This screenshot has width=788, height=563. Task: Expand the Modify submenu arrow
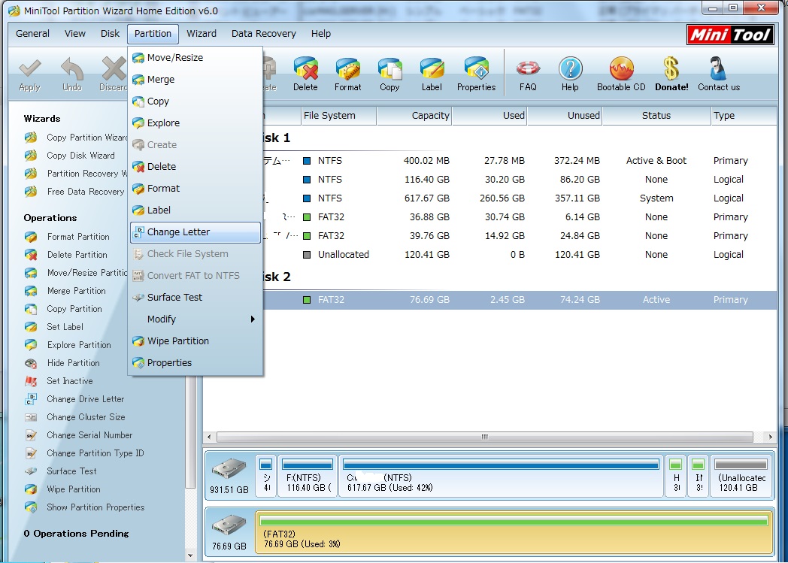tap(253, 319)
